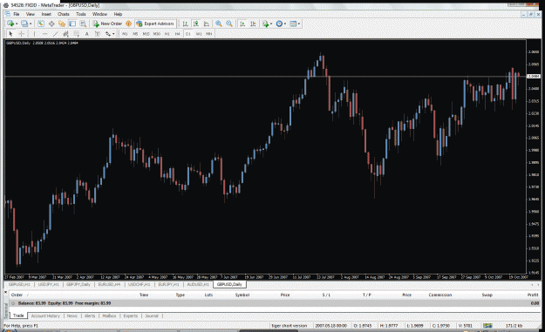
Task: Open the Templates icon
Action: click(293, 24)
